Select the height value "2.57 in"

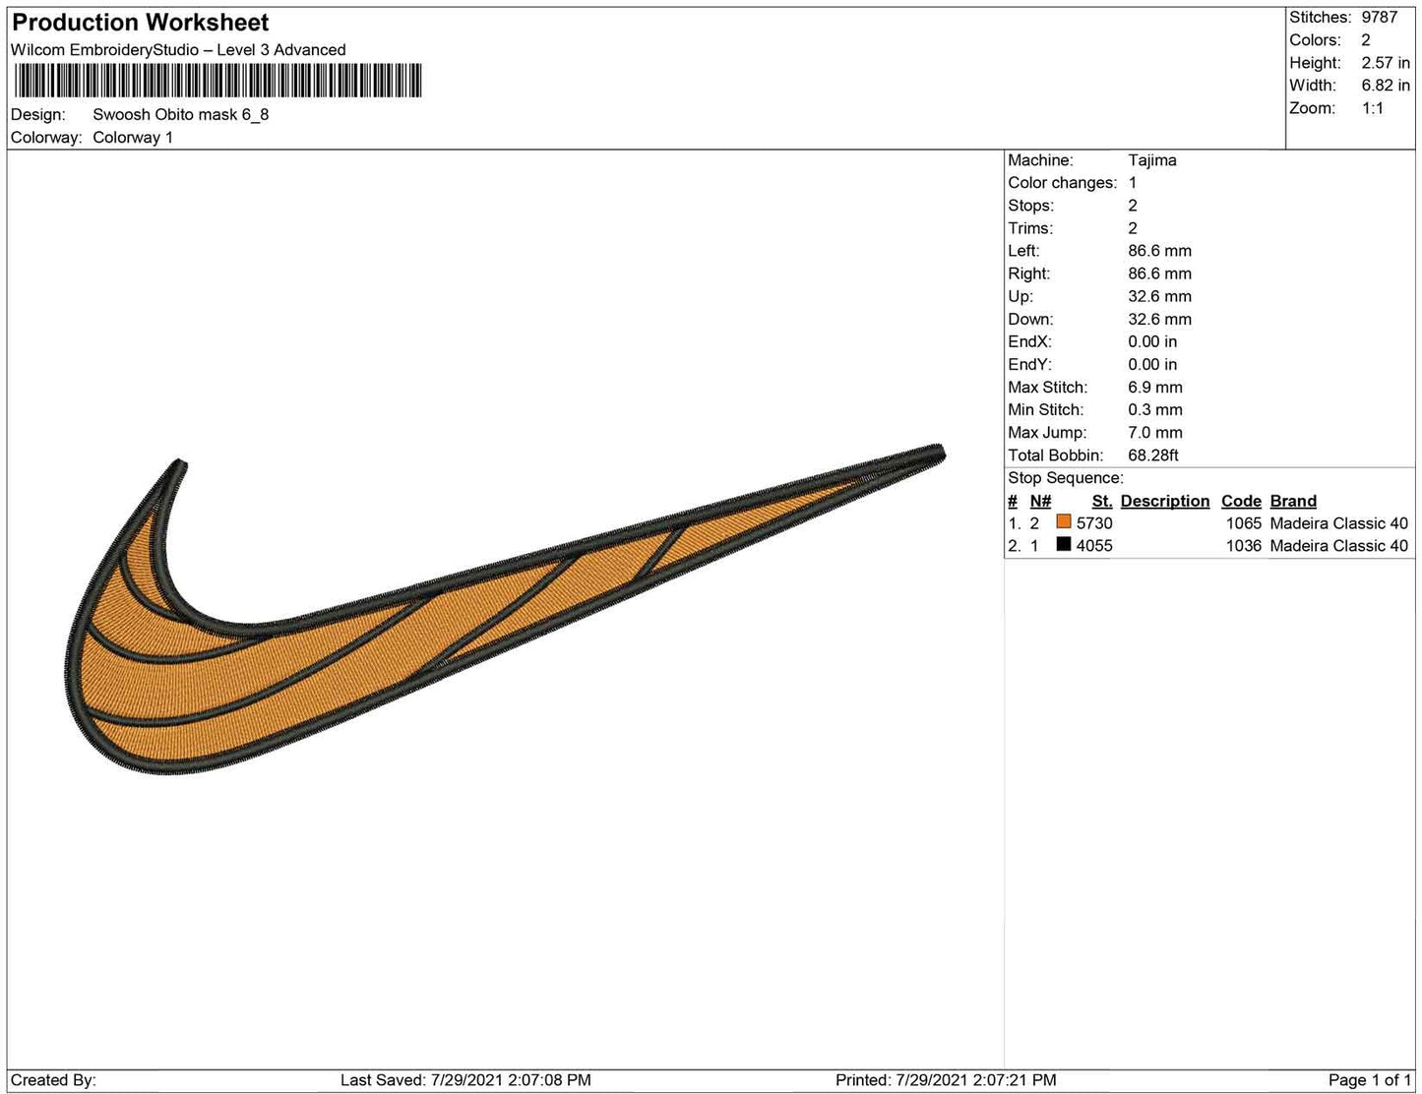(1386, 63)
